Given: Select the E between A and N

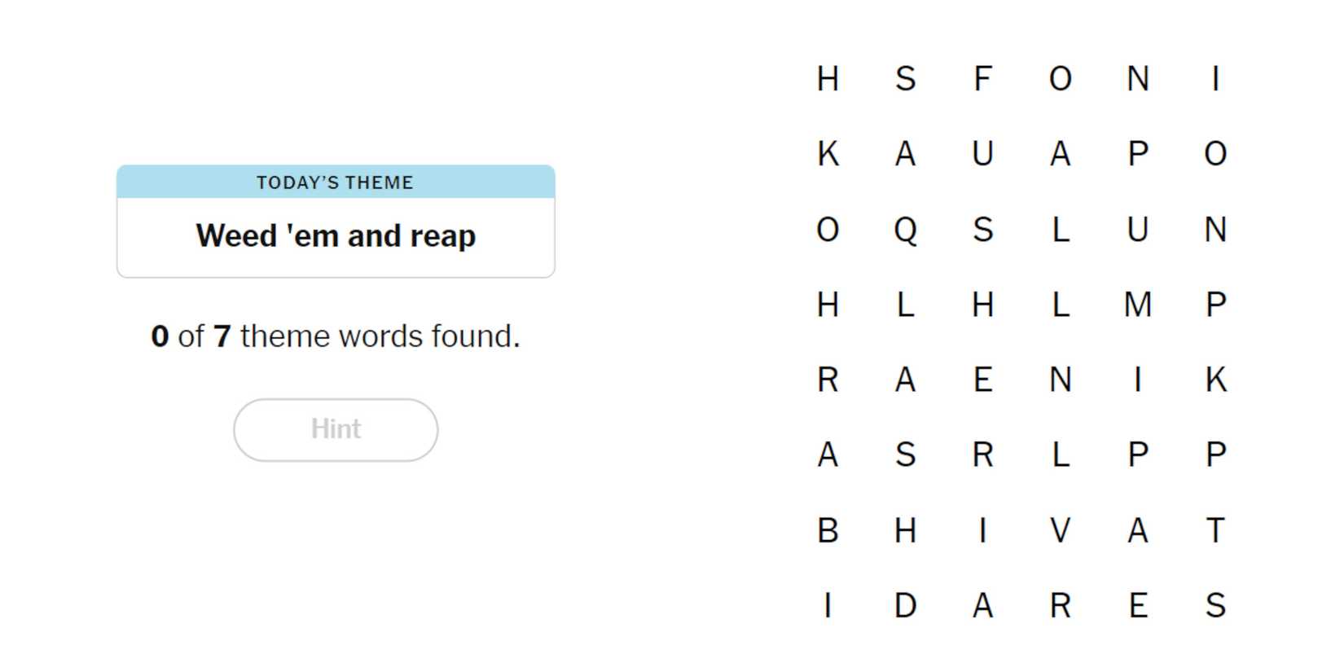Looking at the screenshot, I should 982,380.
